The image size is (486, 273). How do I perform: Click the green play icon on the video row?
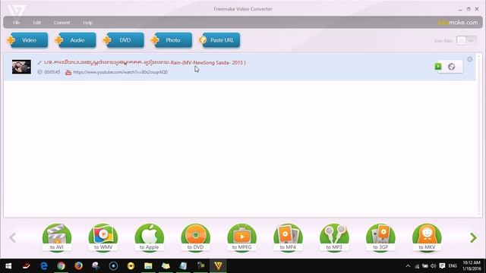click(x=438, y=67)
